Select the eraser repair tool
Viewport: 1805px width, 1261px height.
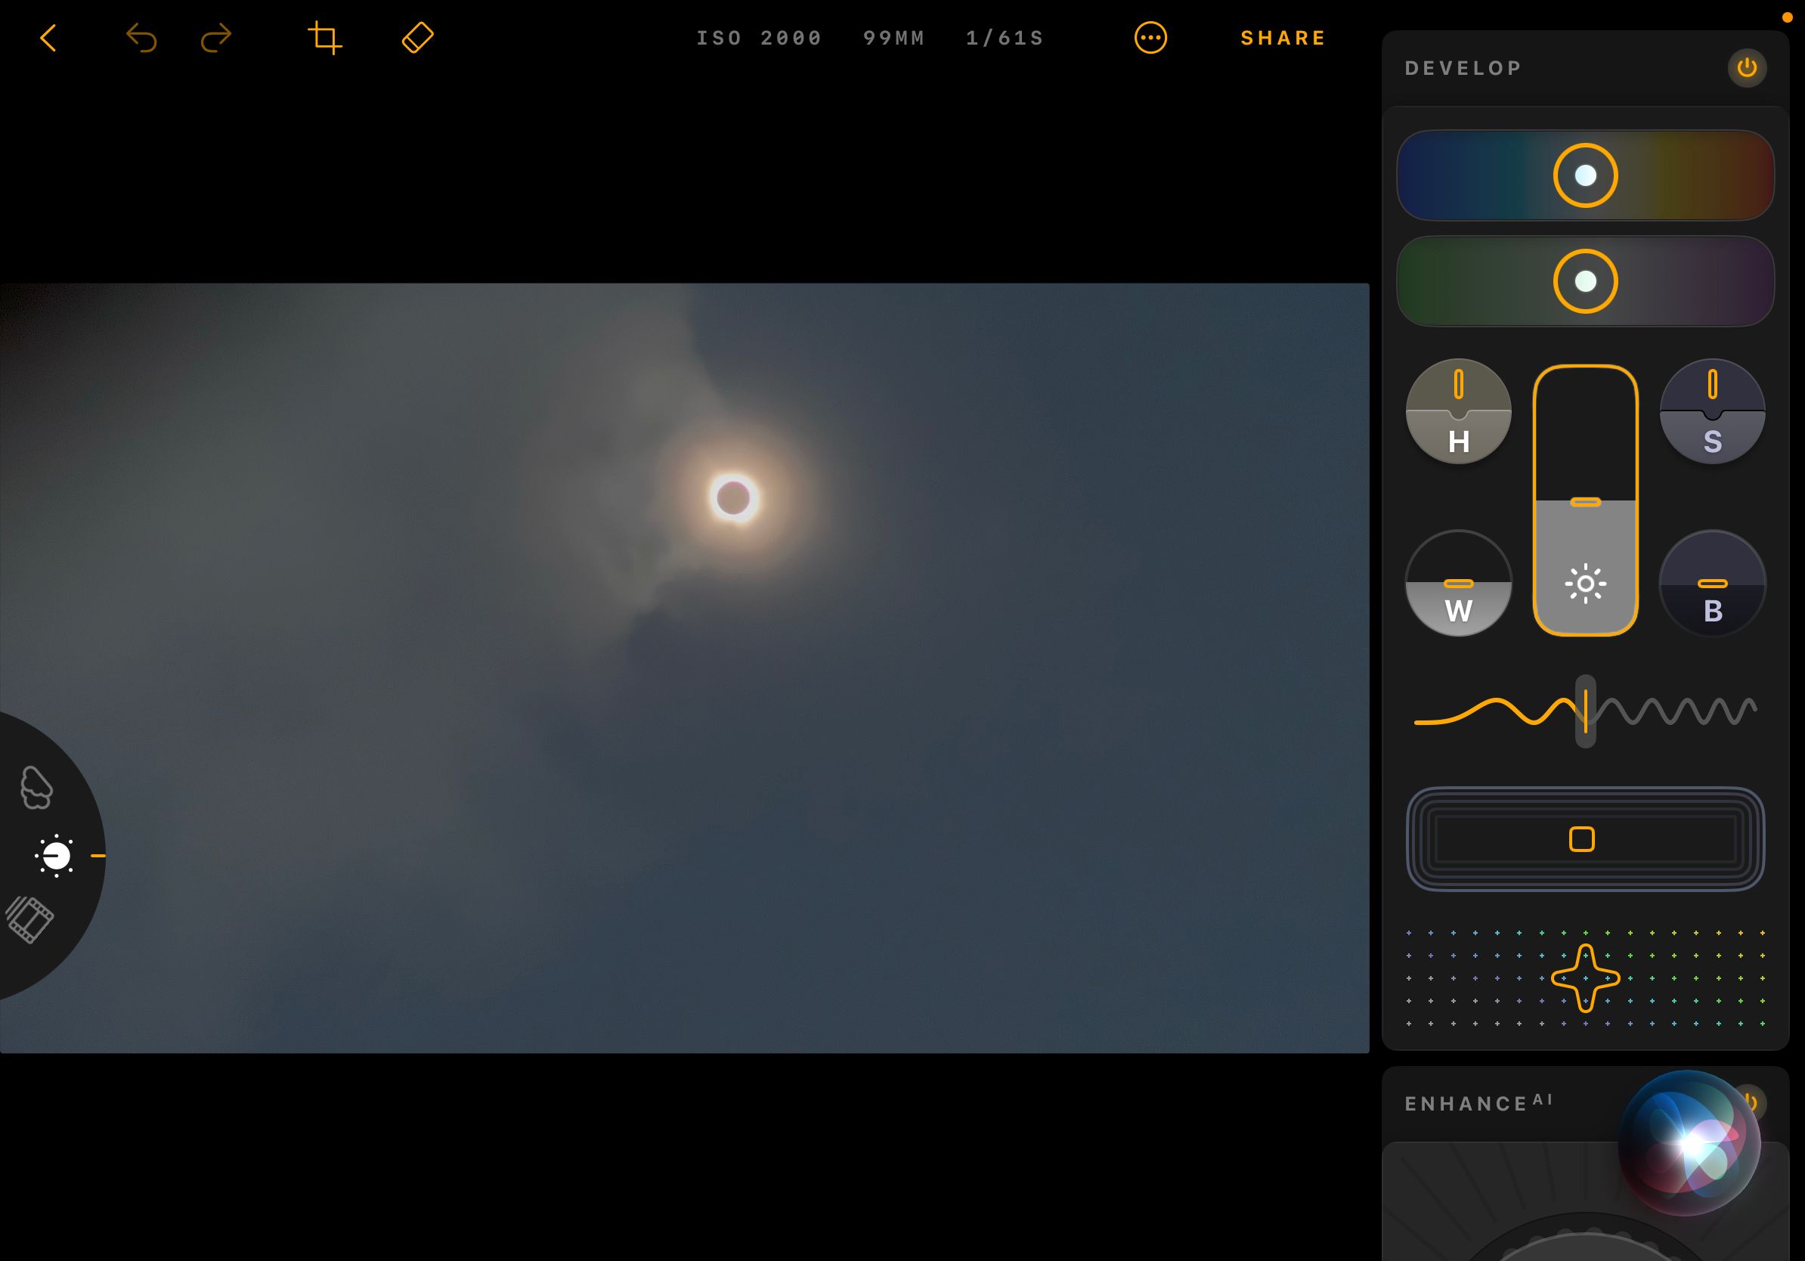coord(417,38)
